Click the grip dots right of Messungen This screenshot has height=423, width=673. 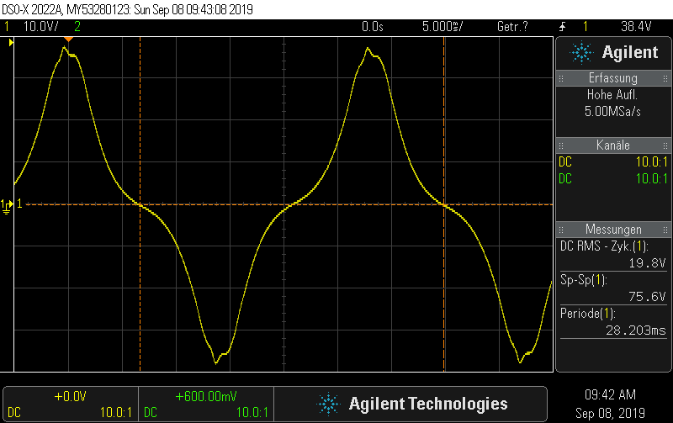[665, 230]
